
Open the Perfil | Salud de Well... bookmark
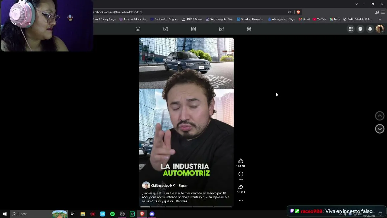357,19
